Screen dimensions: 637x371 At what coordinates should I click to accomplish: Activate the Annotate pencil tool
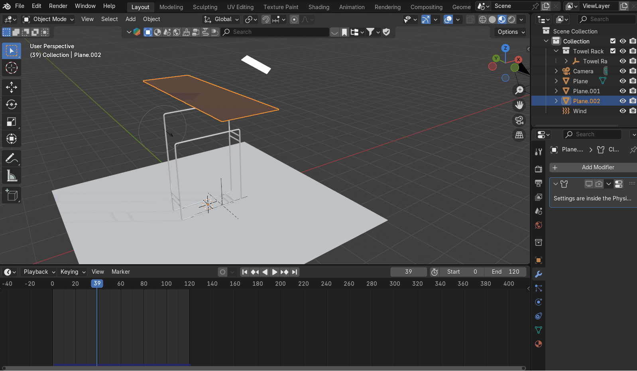[x=11, y=159]
